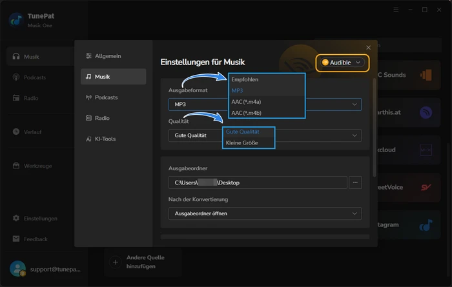Click the Ausgabeordner path field
Image resolution: width=452 pixels, height=287 pixels.
coord(258,183)
